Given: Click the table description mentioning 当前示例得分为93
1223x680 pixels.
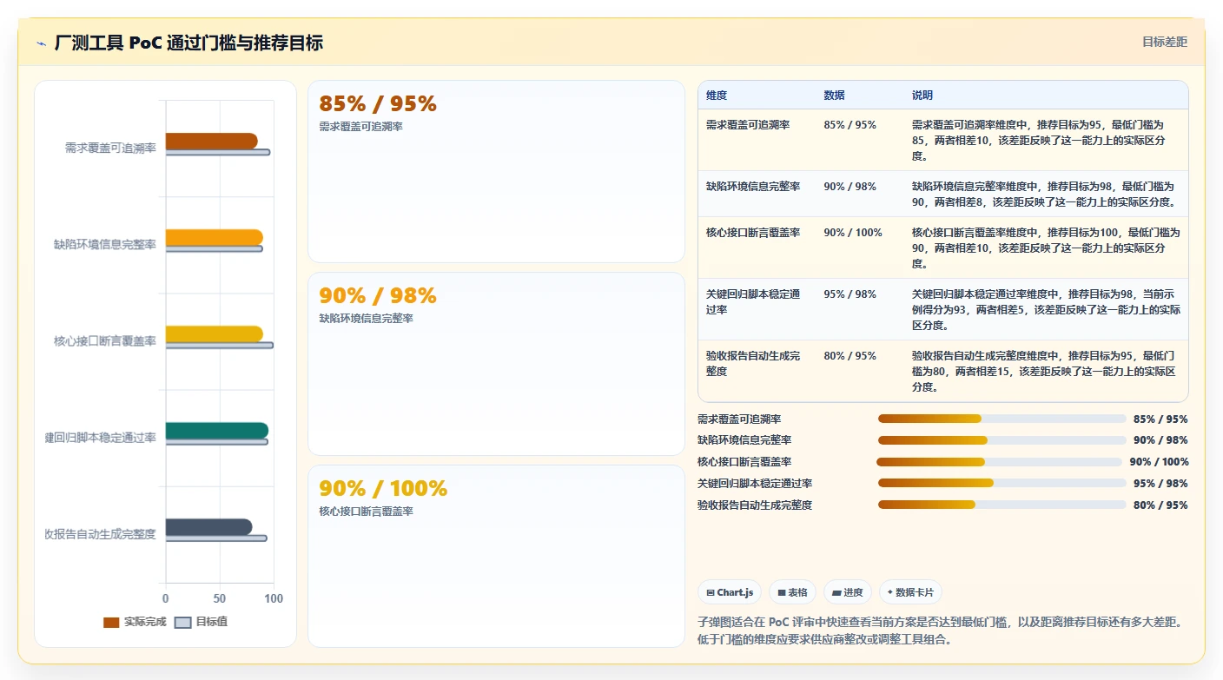Looking at the screenshot, I should (x=1044, y=310).
